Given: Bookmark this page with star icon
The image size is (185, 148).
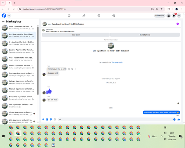Looking at the screenshot, I should (162, 9).
